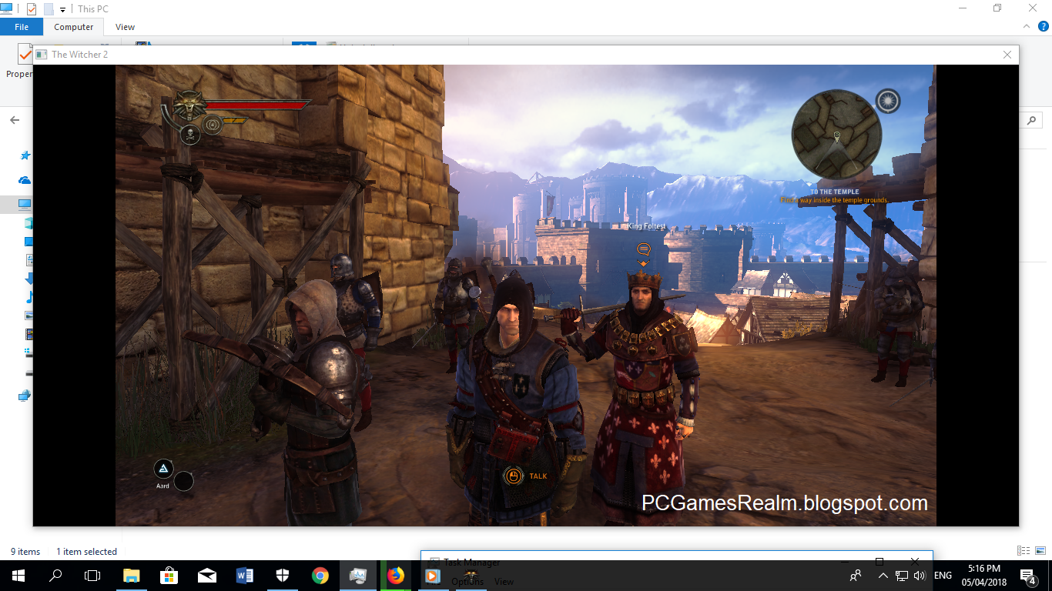The height and width of the screenshot is (591, 1052).
Task: Open Firefox from the taskbar
Action: click(x=396, y=576)
